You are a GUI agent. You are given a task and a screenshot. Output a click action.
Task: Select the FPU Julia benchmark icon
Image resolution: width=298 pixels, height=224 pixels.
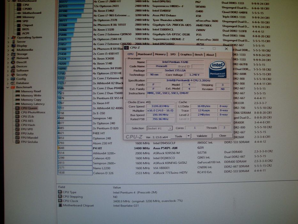pyautogui.click(x=18, y=133)
